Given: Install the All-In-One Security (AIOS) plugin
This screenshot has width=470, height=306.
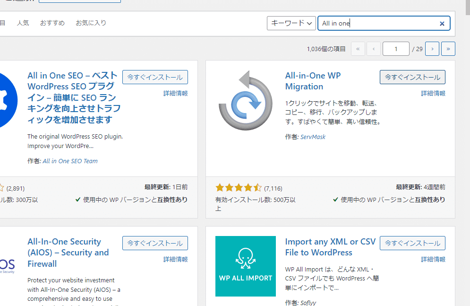Looking at the screenshot, I should (x=155, y=243).
